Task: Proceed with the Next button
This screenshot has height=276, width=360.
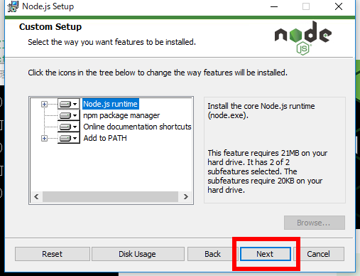Action: click(x=266, y=254)
